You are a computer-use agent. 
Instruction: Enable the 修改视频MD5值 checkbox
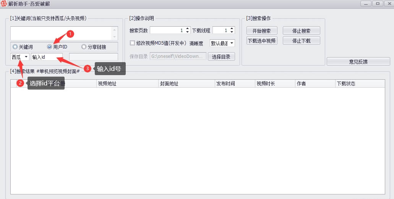(133, 43)
